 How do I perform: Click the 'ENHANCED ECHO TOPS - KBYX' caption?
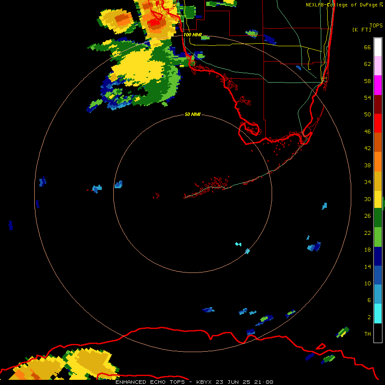coord(165,382)
